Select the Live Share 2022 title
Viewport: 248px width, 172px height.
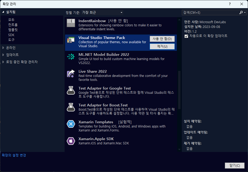[93, 71]
